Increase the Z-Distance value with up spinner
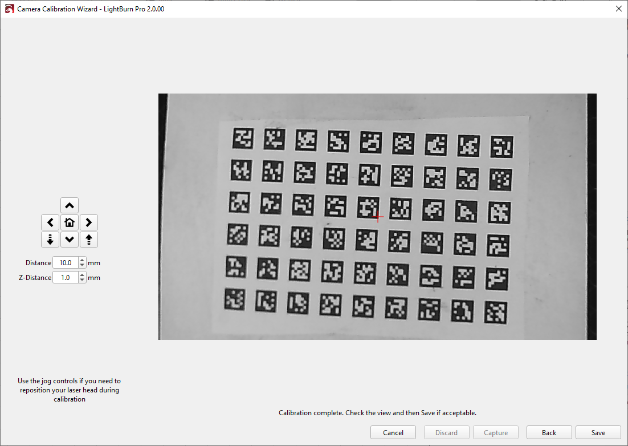The image size is (628, 446). (82, 275)
